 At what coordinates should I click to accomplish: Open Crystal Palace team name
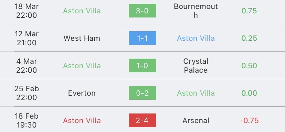click(x=196, y=65)
